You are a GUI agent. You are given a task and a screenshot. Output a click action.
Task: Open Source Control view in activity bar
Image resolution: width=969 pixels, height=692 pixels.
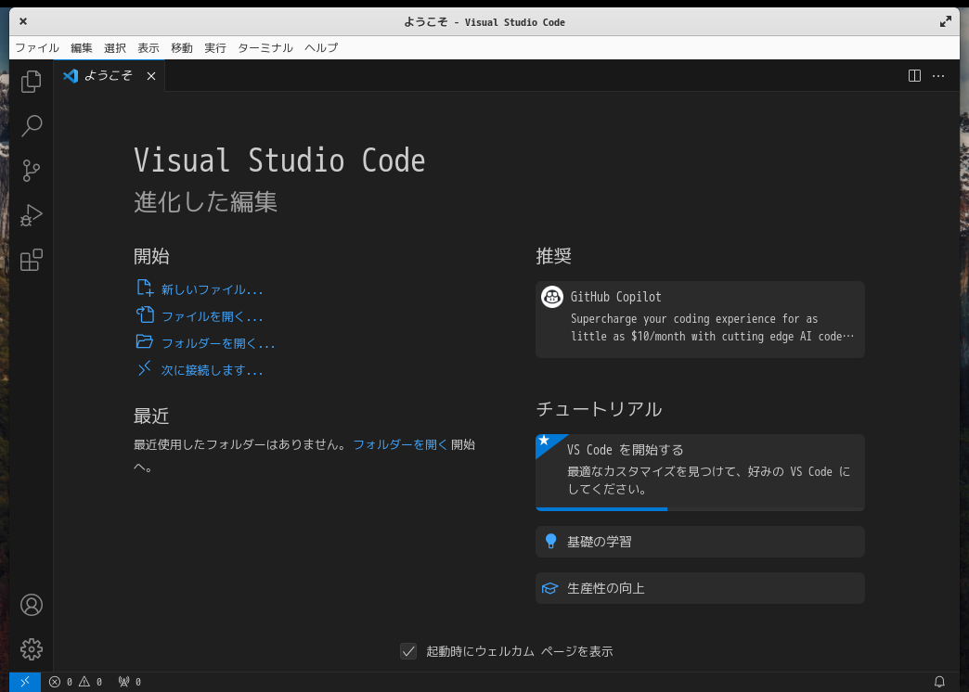[x=31, y=171]
